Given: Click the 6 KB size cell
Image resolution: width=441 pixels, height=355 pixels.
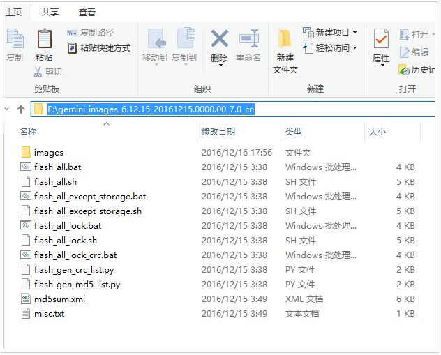Looking at the screenshot, I should point(405,299).
